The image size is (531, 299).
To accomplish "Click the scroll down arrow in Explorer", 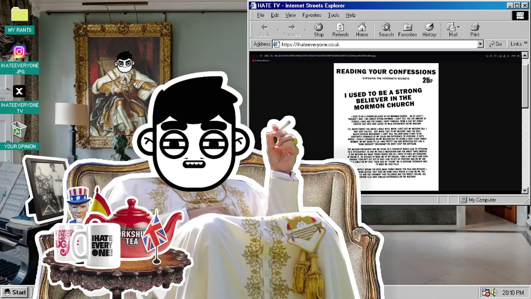I will coord(525,191).
